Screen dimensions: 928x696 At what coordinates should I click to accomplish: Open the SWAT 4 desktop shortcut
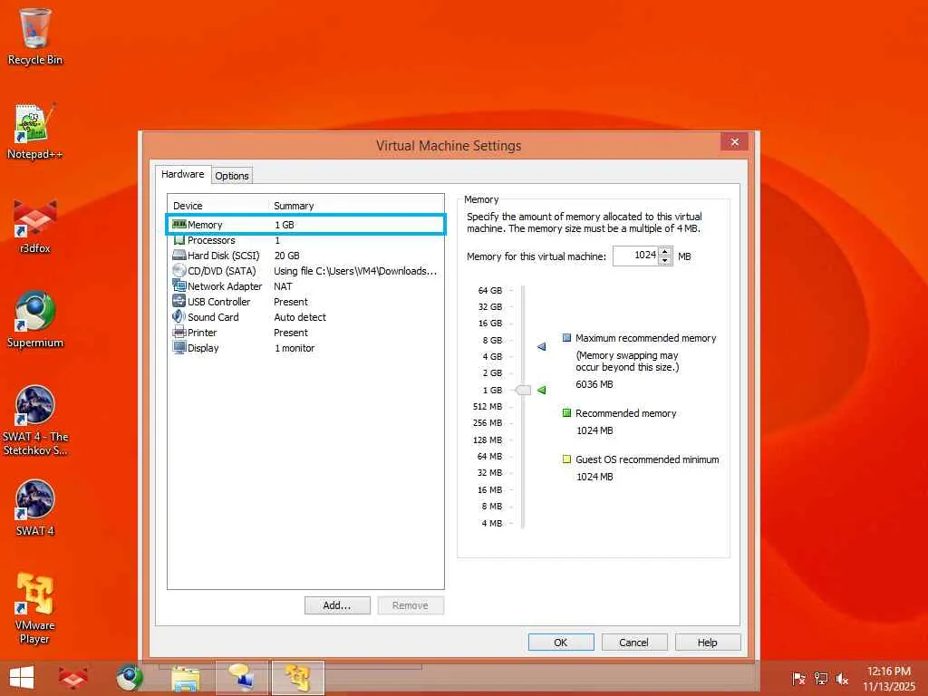click(35, 507)
